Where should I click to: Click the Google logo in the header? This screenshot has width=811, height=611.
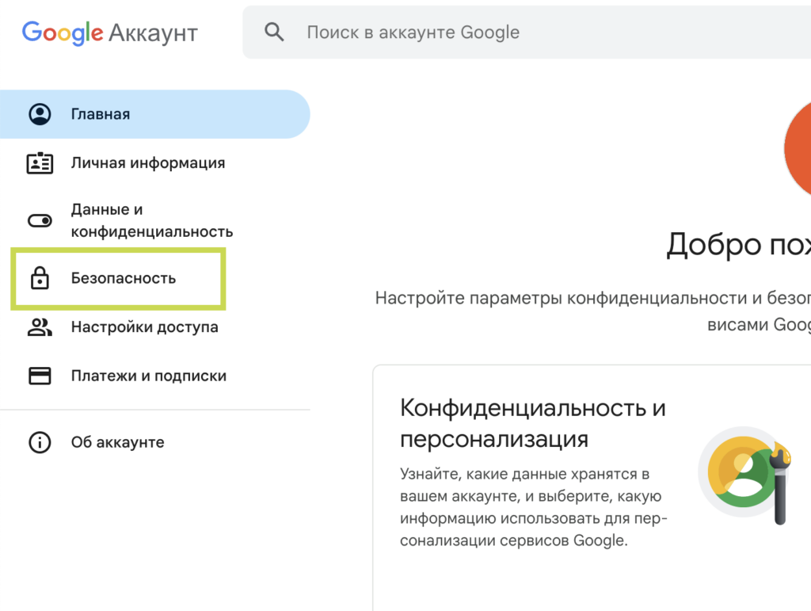(x=63, y=33)
